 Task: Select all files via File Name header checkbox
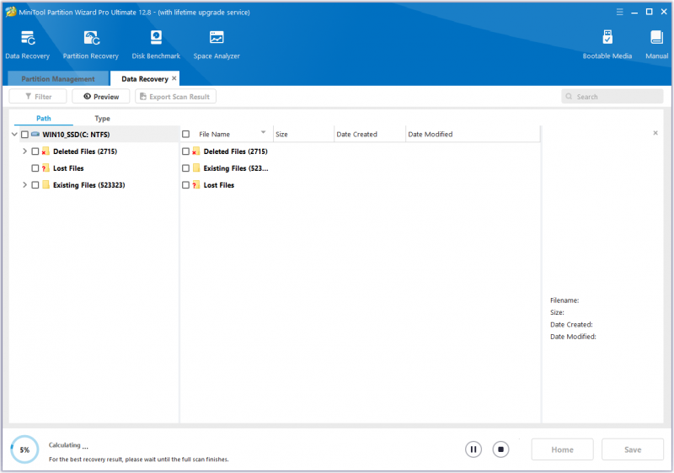tap(185, 135)
